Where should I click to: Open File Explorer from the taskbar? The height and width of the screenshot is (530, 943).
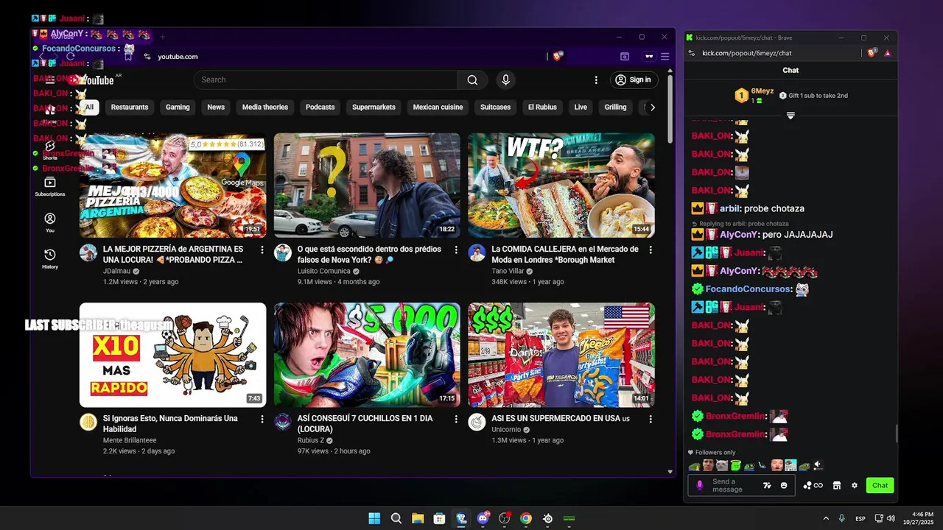pos(418,518)
